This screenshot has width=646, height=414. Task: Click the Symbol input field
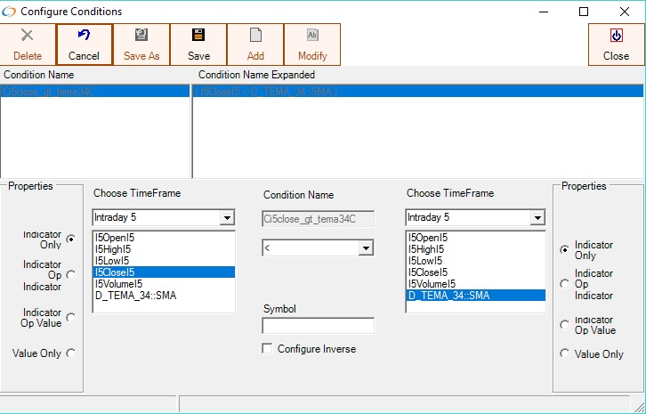pos(318,326)
